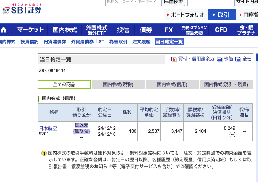Open the 為替取引 sub-navigation link
This screenshot has width=258, height=187.
[x=118, y=42]
